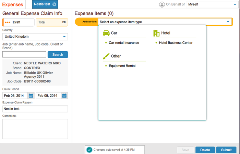Click the disabled Save button

click(185, 150)
